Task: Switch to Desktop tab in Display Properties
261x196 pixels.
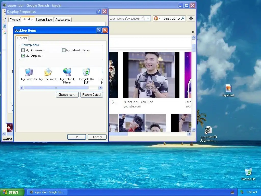Action: pos(28,19)
